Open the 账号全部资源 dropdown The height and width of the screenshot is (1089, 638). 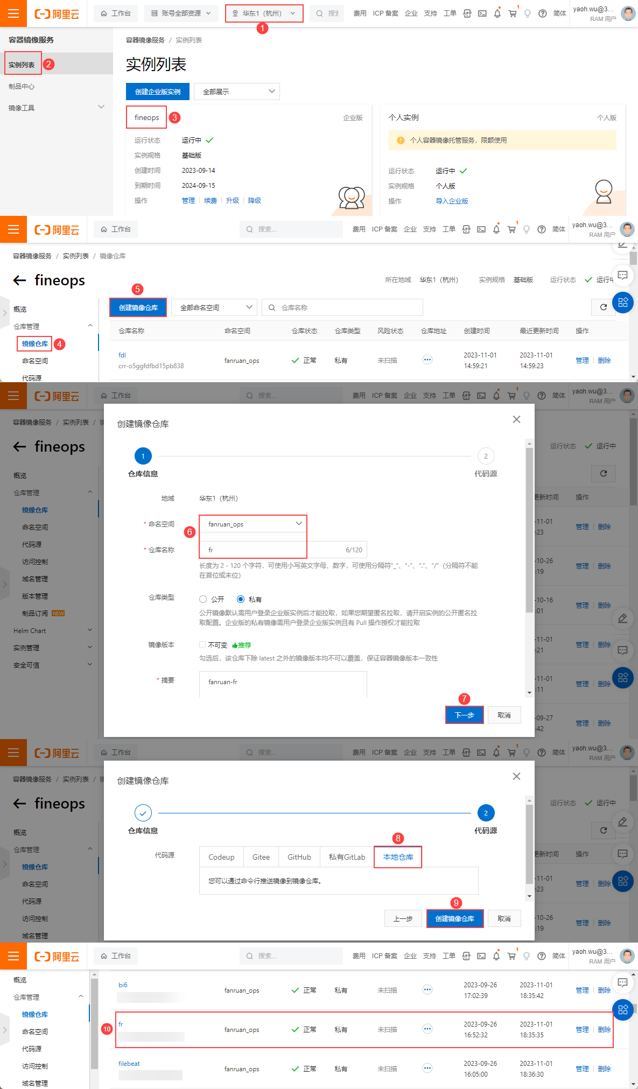pyautogui.click(x=181, y=13)
